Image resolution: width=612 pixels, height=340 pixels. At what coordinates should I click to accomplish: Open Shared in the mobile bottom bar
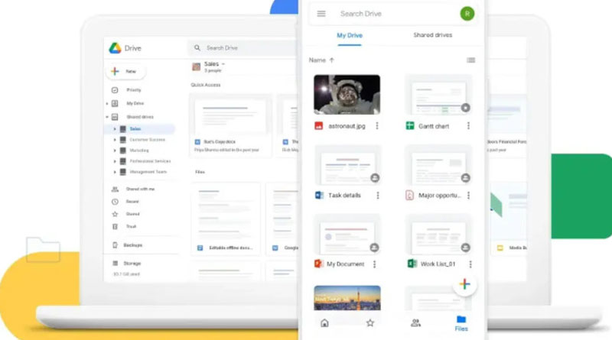click(x=415, y=323)
